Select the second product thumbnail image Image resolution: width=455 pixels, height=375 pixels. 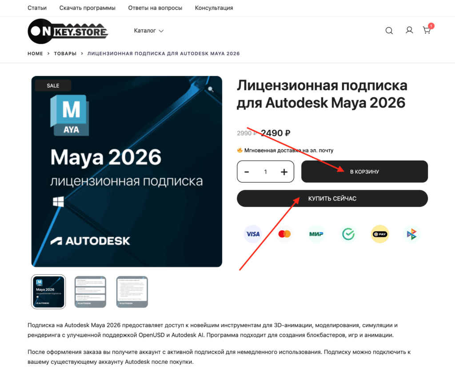click(91, 292)
